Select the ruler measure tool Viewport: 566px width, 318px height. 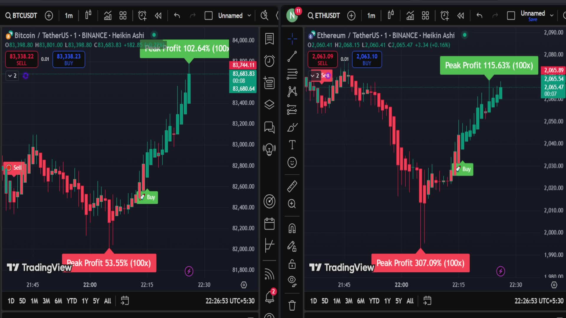click(292, 186)
